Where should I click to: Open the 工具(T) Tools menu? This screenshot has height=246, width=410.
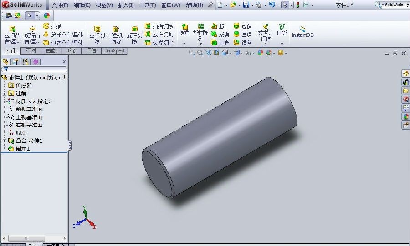[148, 5]
